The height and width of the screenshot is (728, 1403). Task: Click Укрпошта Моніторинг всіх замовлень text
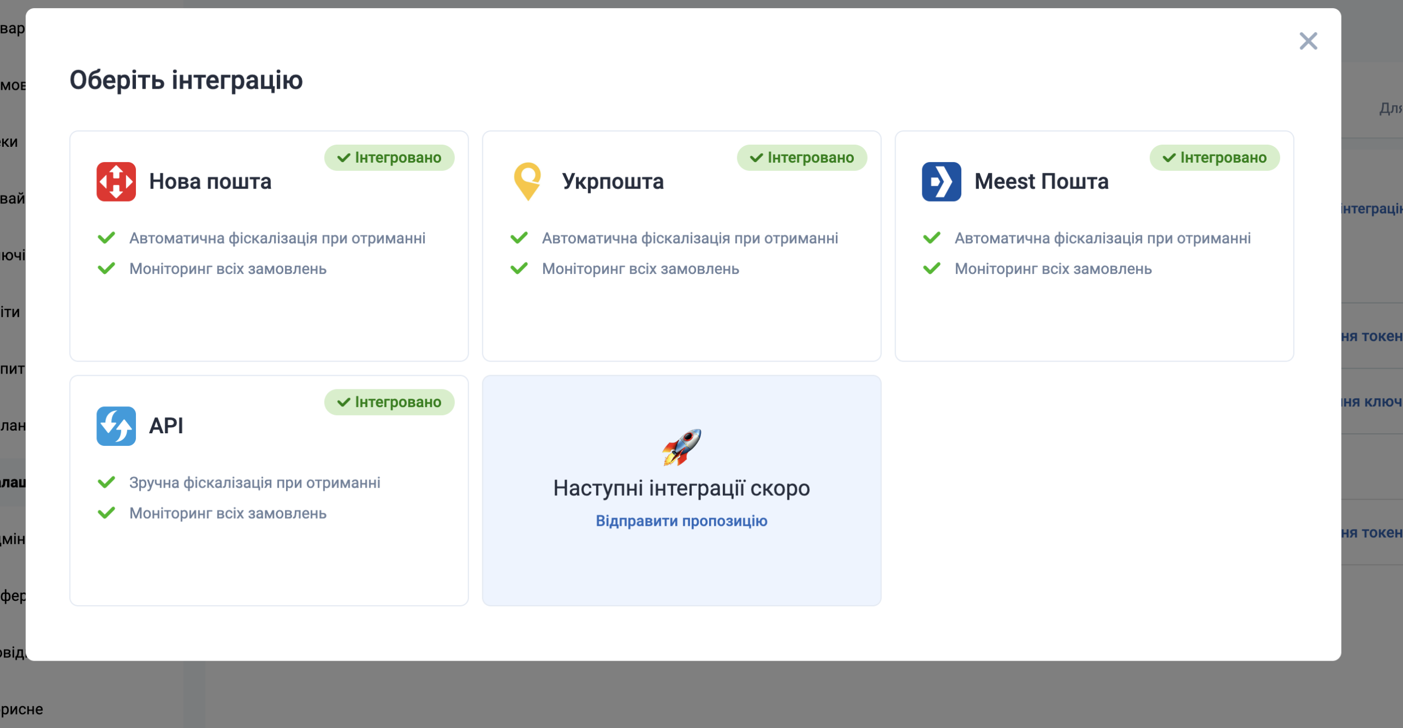[x=640, y=269]
